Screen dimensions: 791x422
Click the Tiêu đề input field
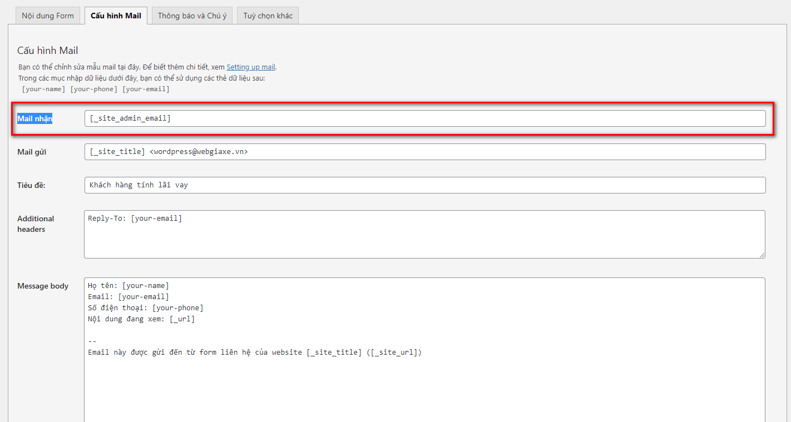425,185
